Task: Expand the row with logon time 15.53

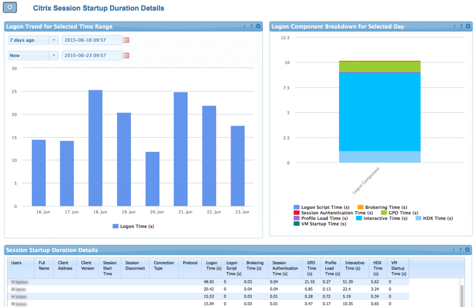Action: [x=12, y=297]
